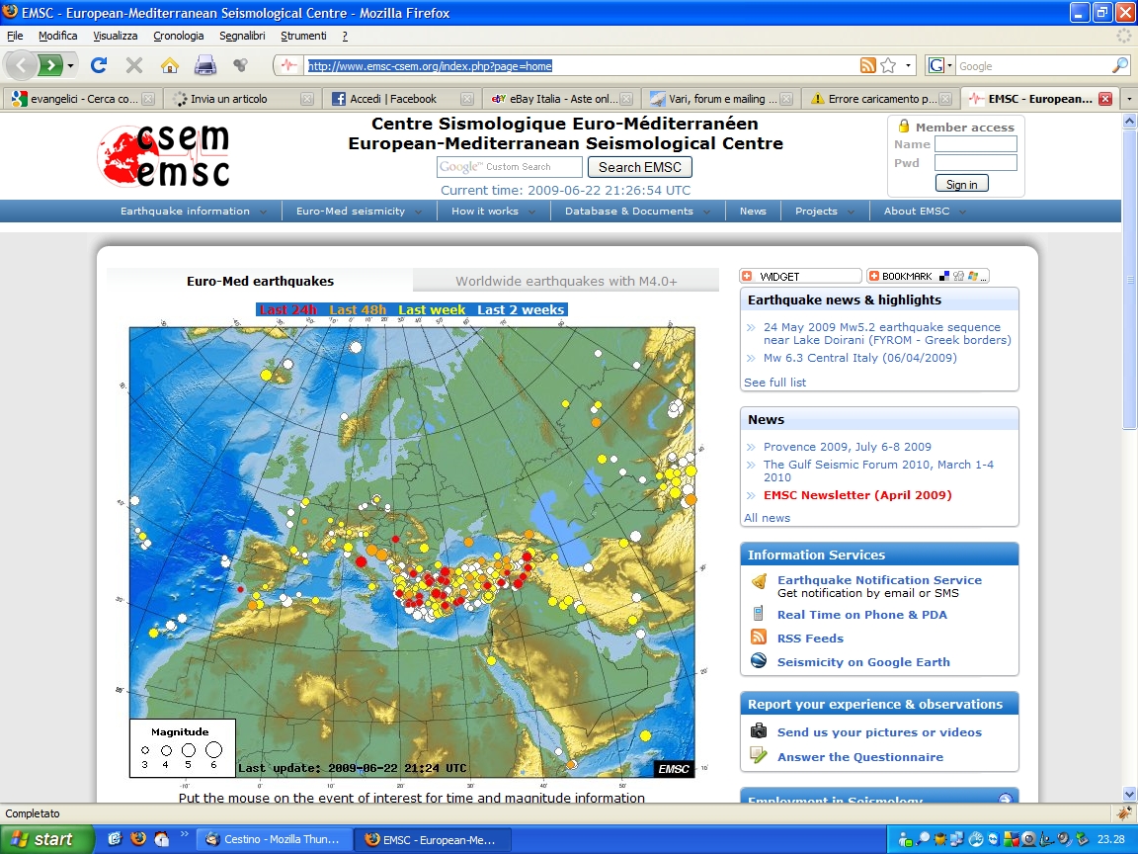Open the list-all-tabs dropdown arrow

(x=1128, y=99)
